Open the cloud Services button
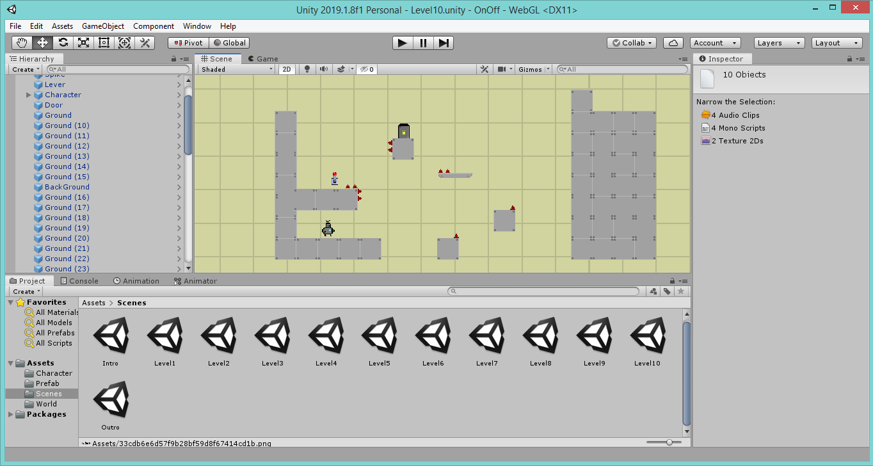 click(x=673, y=43)
